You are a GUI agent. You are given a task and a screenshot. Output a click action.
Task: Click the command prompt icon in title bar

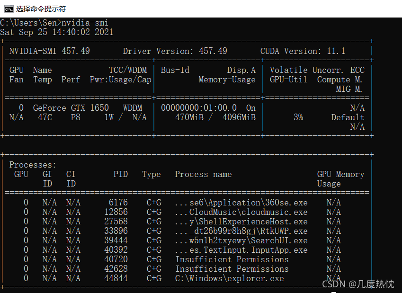[9, 9]
